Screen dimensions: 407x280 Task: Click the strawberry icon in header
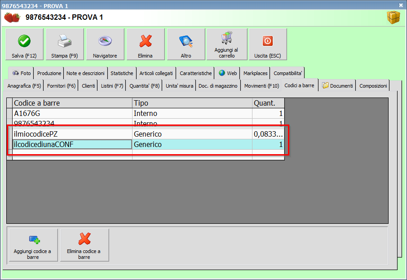pyautogui.click(x=12, y=18)
